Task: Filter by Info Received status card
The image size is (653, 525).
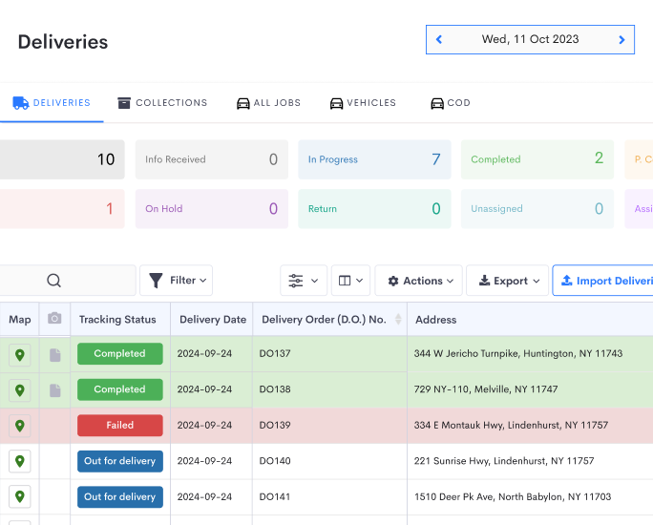Action: tap(212, 159)
